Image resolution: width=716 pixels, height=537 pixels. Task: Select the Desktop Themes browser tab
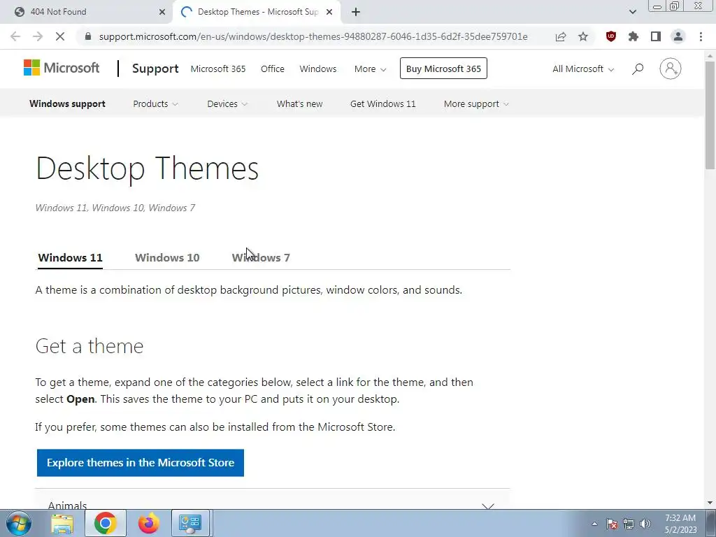tap(257, 12)
